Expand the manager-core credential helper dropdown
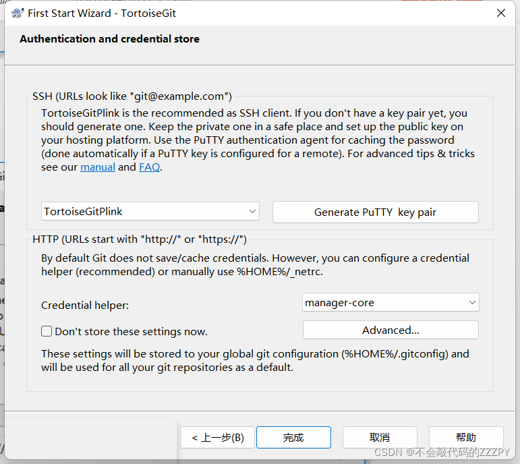The height and width of the screenshot is (464, 520). click(x=391, y=302)
